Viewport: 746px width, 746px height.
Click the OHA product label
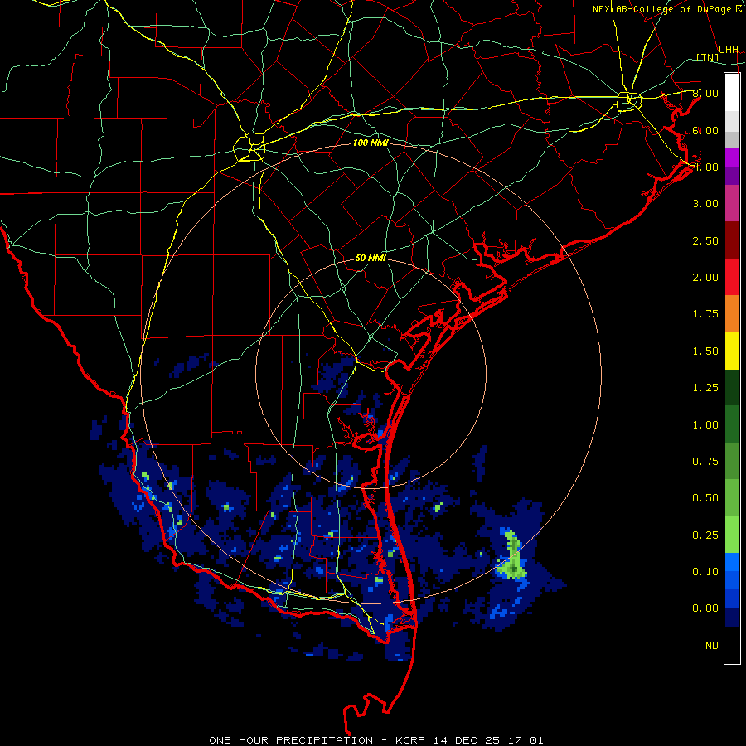(x=729, y=49)
